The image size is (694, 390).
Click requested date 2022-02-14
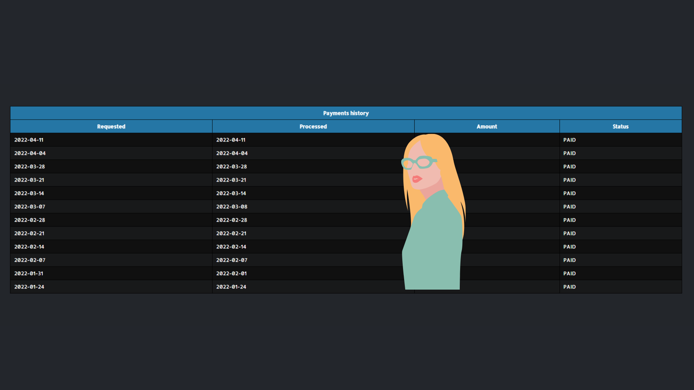point(29,247)
